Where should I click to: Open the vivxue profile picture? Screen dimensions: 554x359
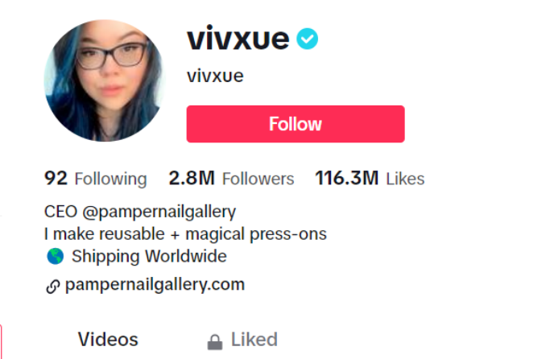pyautogui.click(x=105, y=80)
